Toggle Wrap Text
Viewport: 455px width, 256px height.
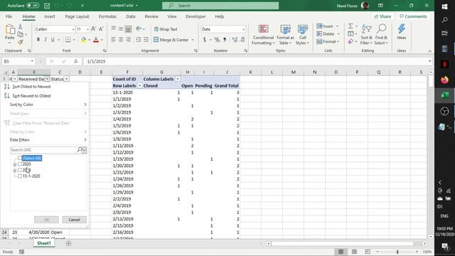point(166,29)
